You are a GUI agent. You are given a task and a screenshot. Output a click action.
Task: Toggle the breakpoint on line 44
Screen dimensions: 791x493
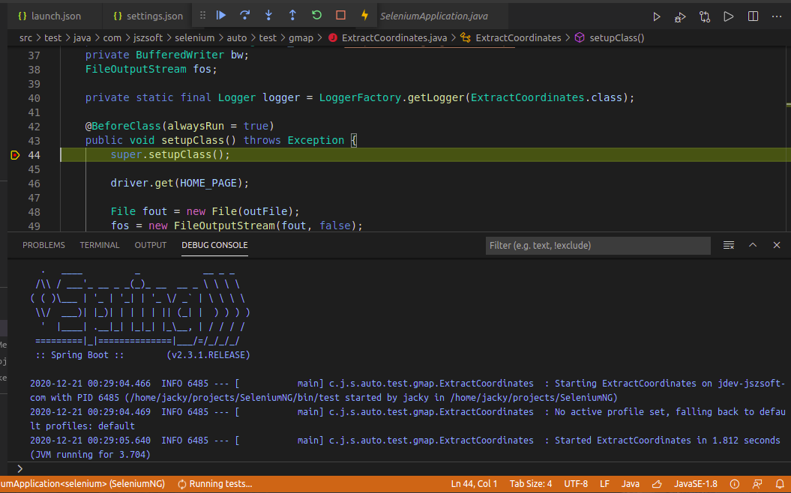click(x=15, y=155)
